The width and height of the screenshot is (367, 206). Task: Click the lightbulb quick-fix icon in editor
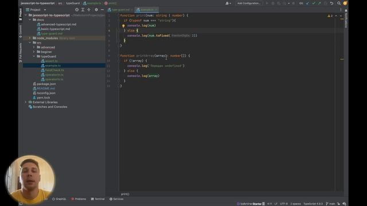click(x=123, y=26)
